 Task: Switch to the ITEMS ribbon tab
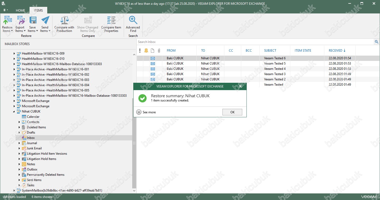(38, 11)
